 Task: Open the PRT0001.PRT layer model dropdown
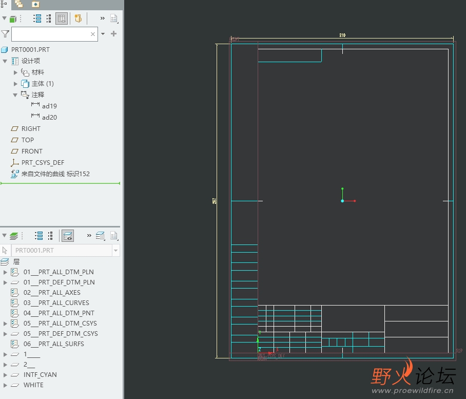[x=116, y=251]
